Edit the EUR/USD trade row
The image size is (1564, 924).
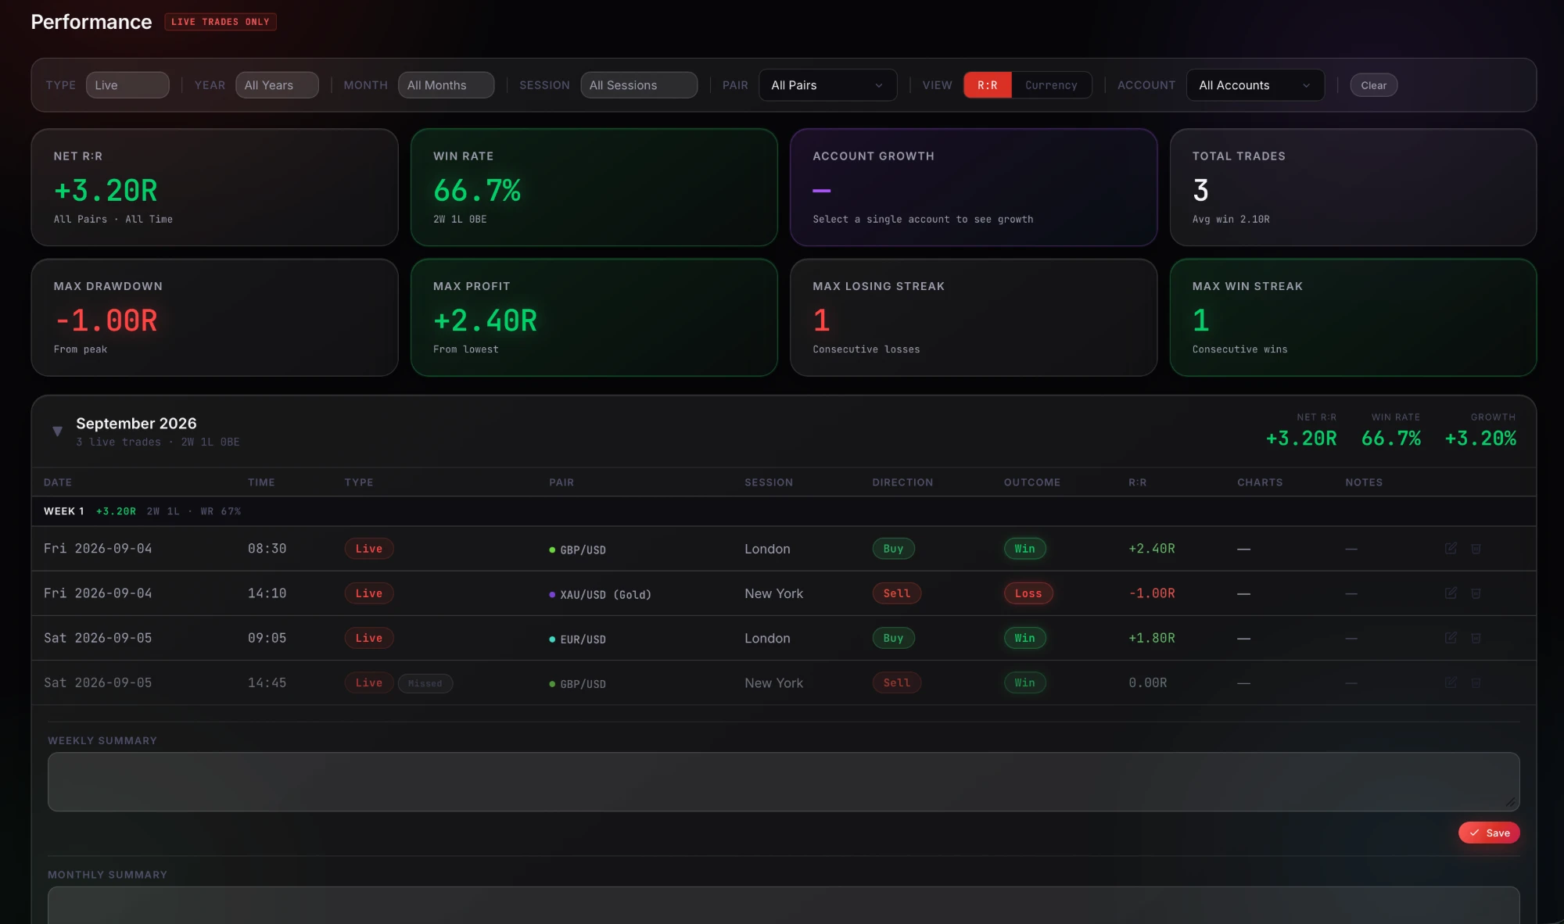pyautogui.click(x=1451, y=638)
